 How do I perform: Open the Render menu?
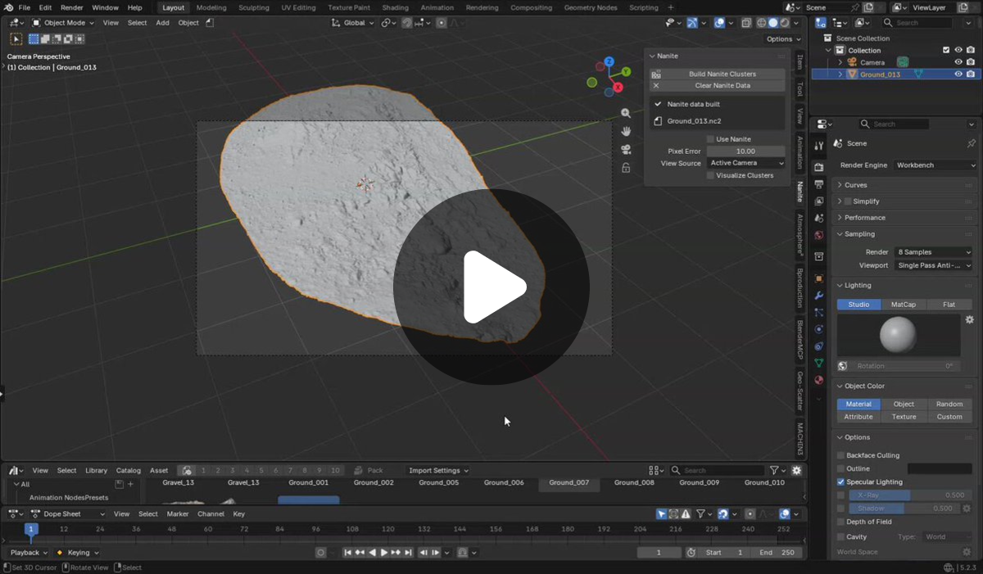[72, 7]
